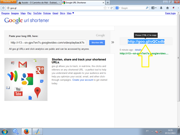This screenshot has height=135, width=180.
Task: Open the details link
Action: click(138, 50)
